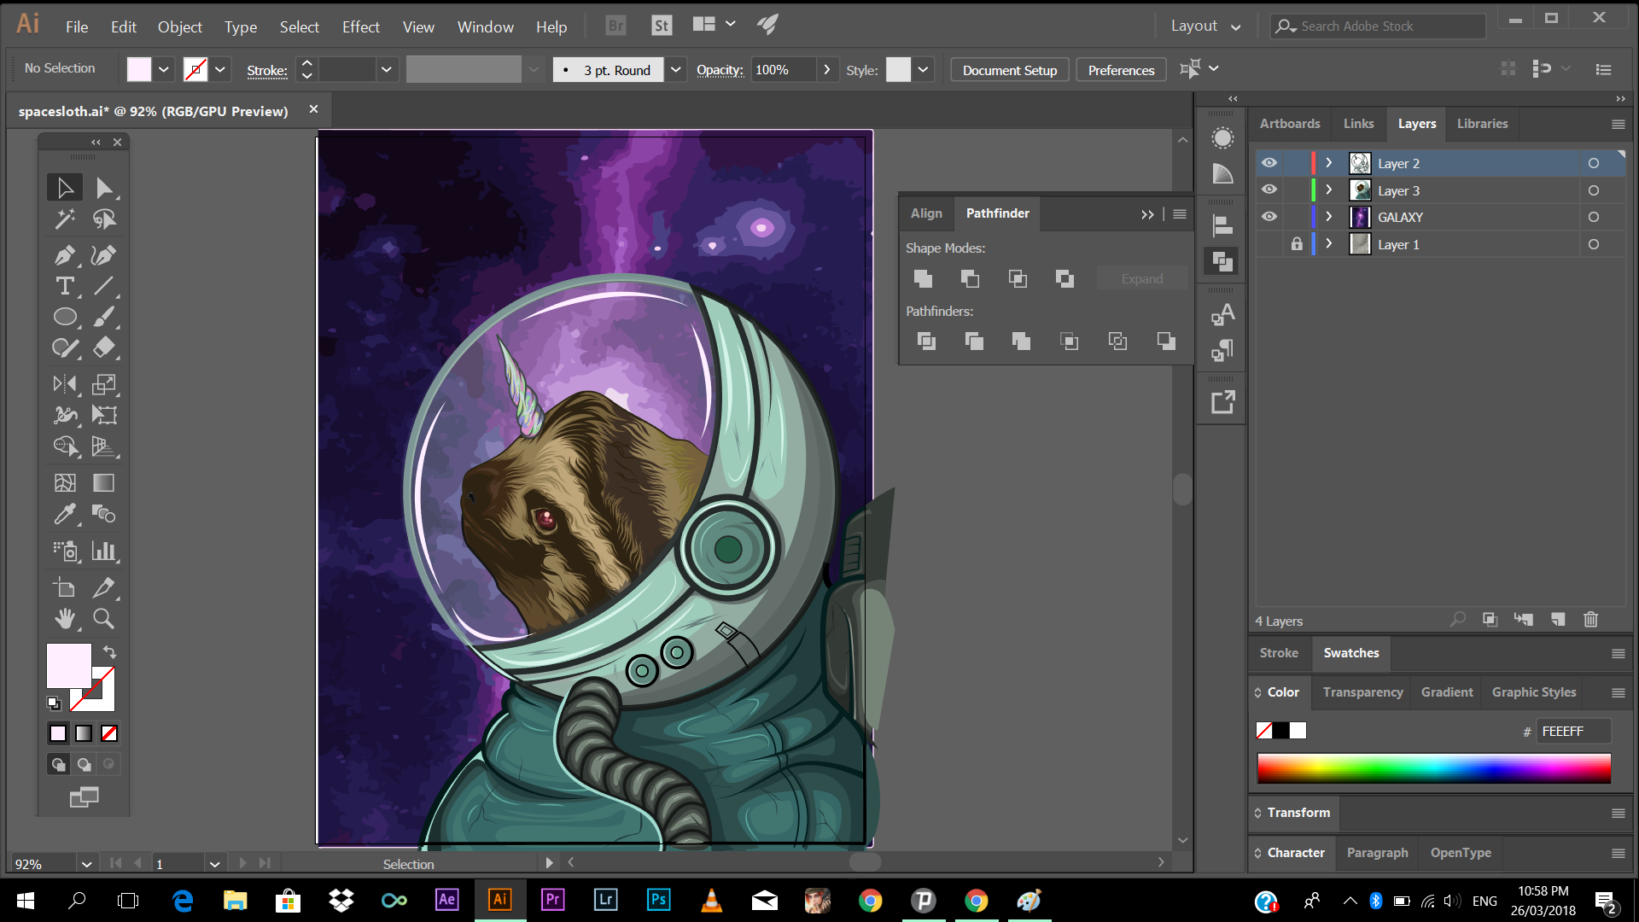Click the Fill color swatch in toolbox
The height and width of the screenshot is (922, 1639).
point(68,666)
